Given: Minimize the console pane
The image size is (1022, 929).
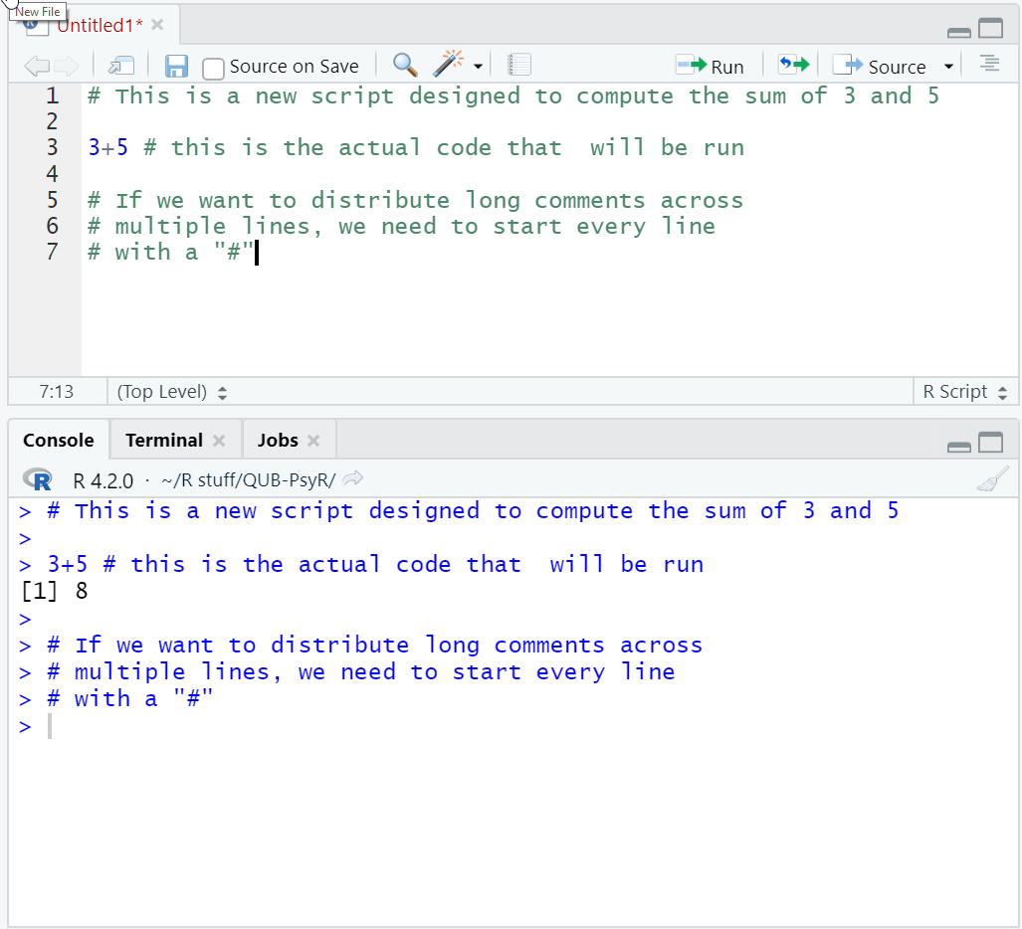Looking at the screenshot, I should click(958, 447).
